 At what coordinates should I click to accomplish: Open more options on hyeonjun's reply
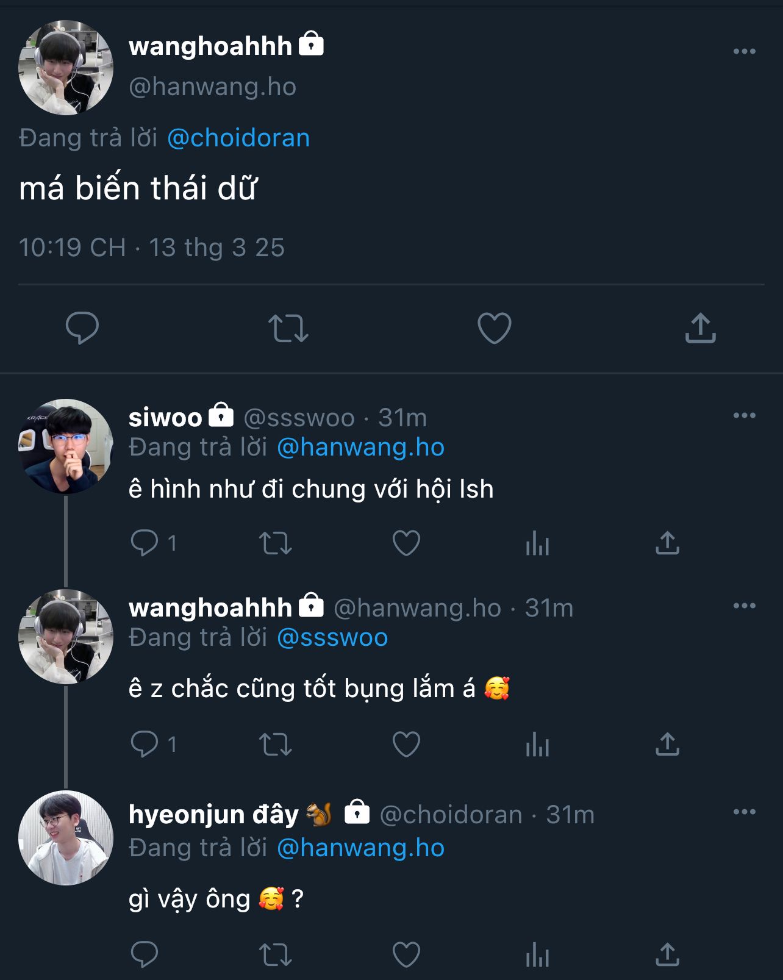[744, 812]
